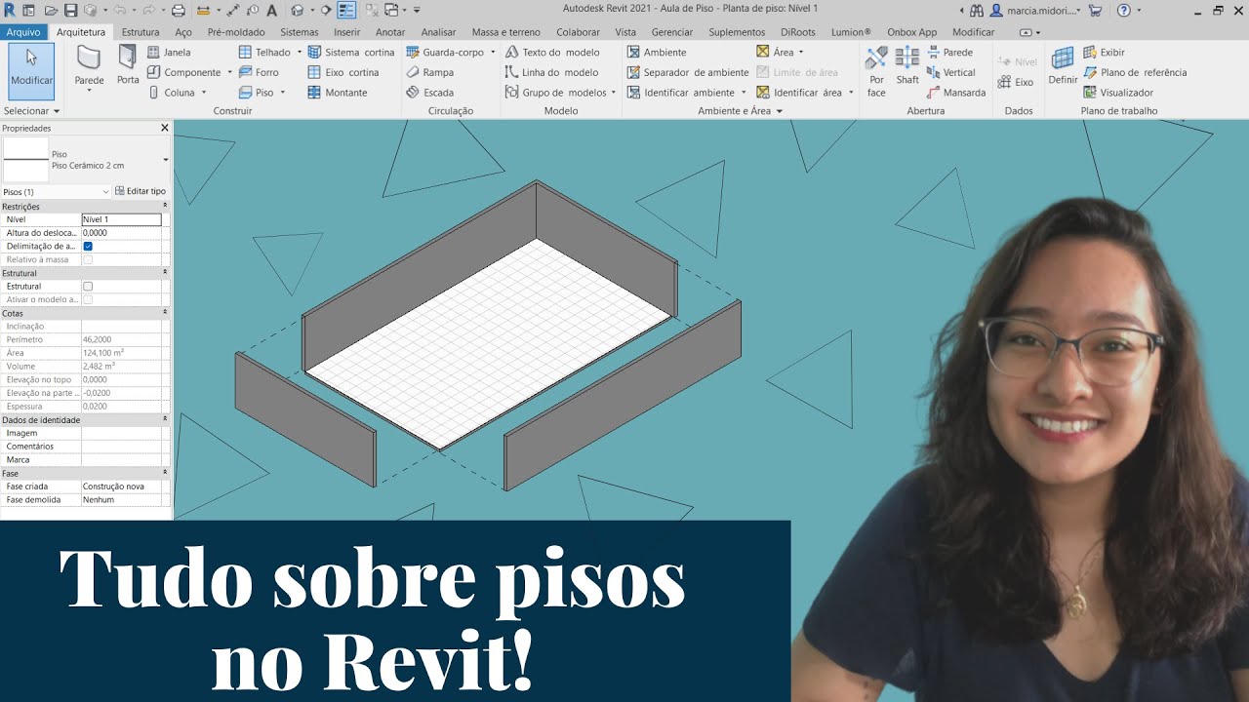Viewport: 1249px width, 702px height.
Task: Click the Open folder icon
Action: tap(52, 10)
